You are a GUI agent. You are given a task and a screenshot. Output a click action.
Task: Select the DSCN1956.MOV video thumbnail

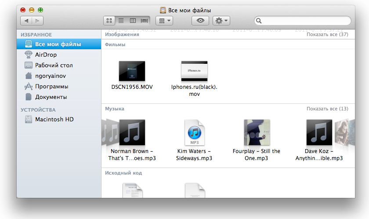tap(132, 71)
